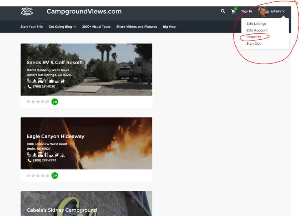The height and width of the screenshot is (216, 299).
Task: Choose Edit Listings in admin menu
Action: click(x=256, y=24)
